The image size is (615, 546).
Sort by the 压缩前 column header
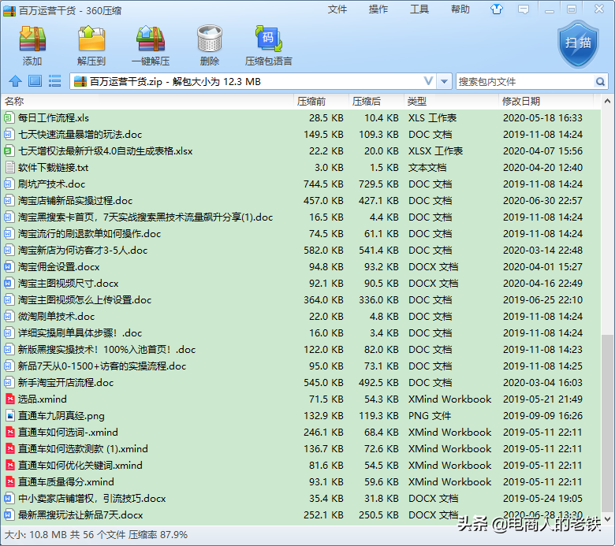pyautogui.click(x=321, y=102)
